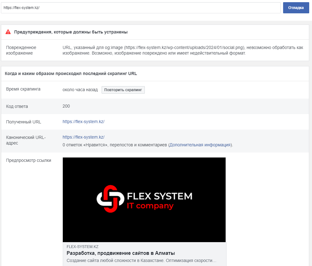Click the og:image warning message text
The width and height of the screenshot is (312, 266).
pyautogui.click(x=183, y=50)
